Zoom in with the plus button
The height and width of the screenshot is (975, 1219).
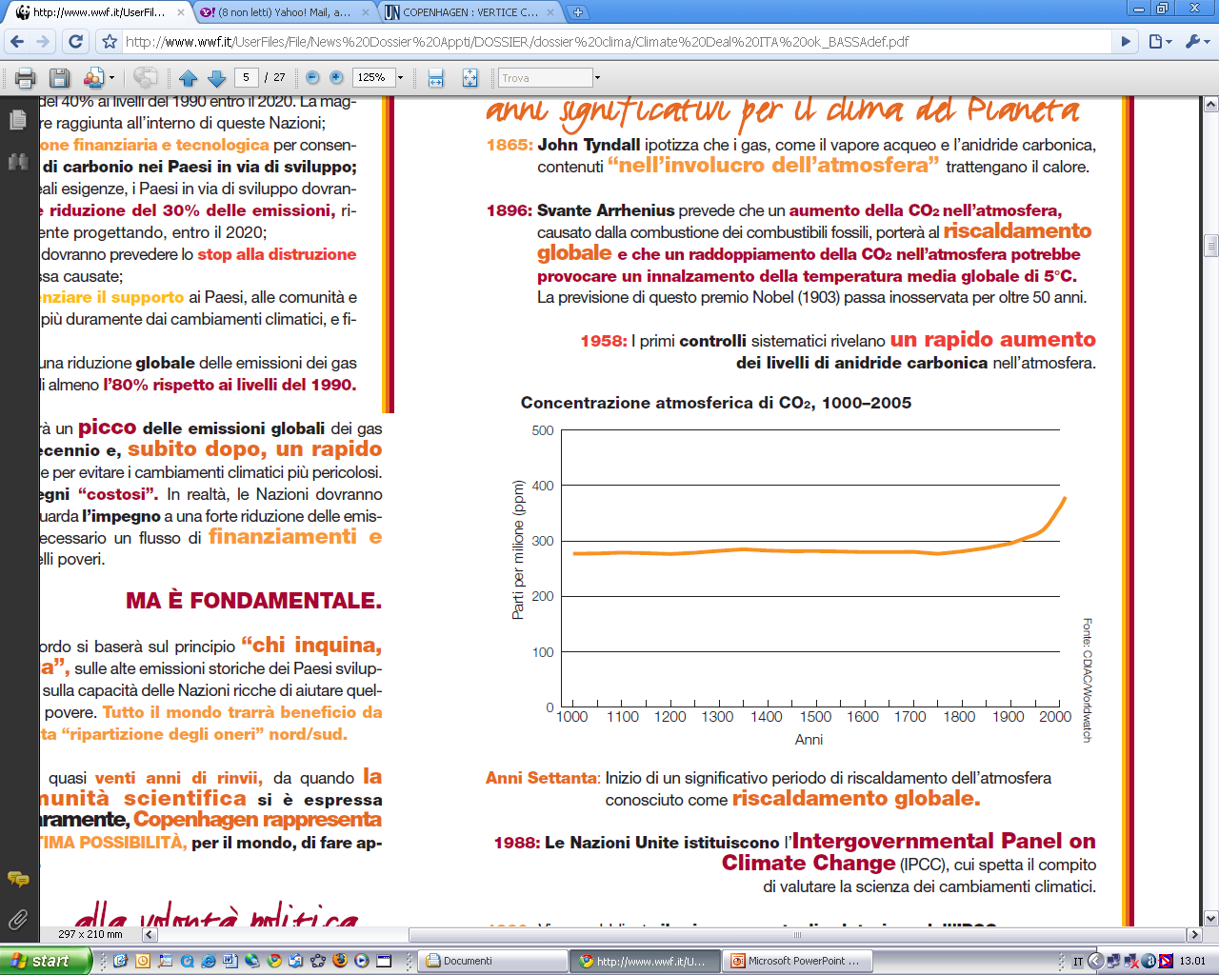[x=336, y=77]
